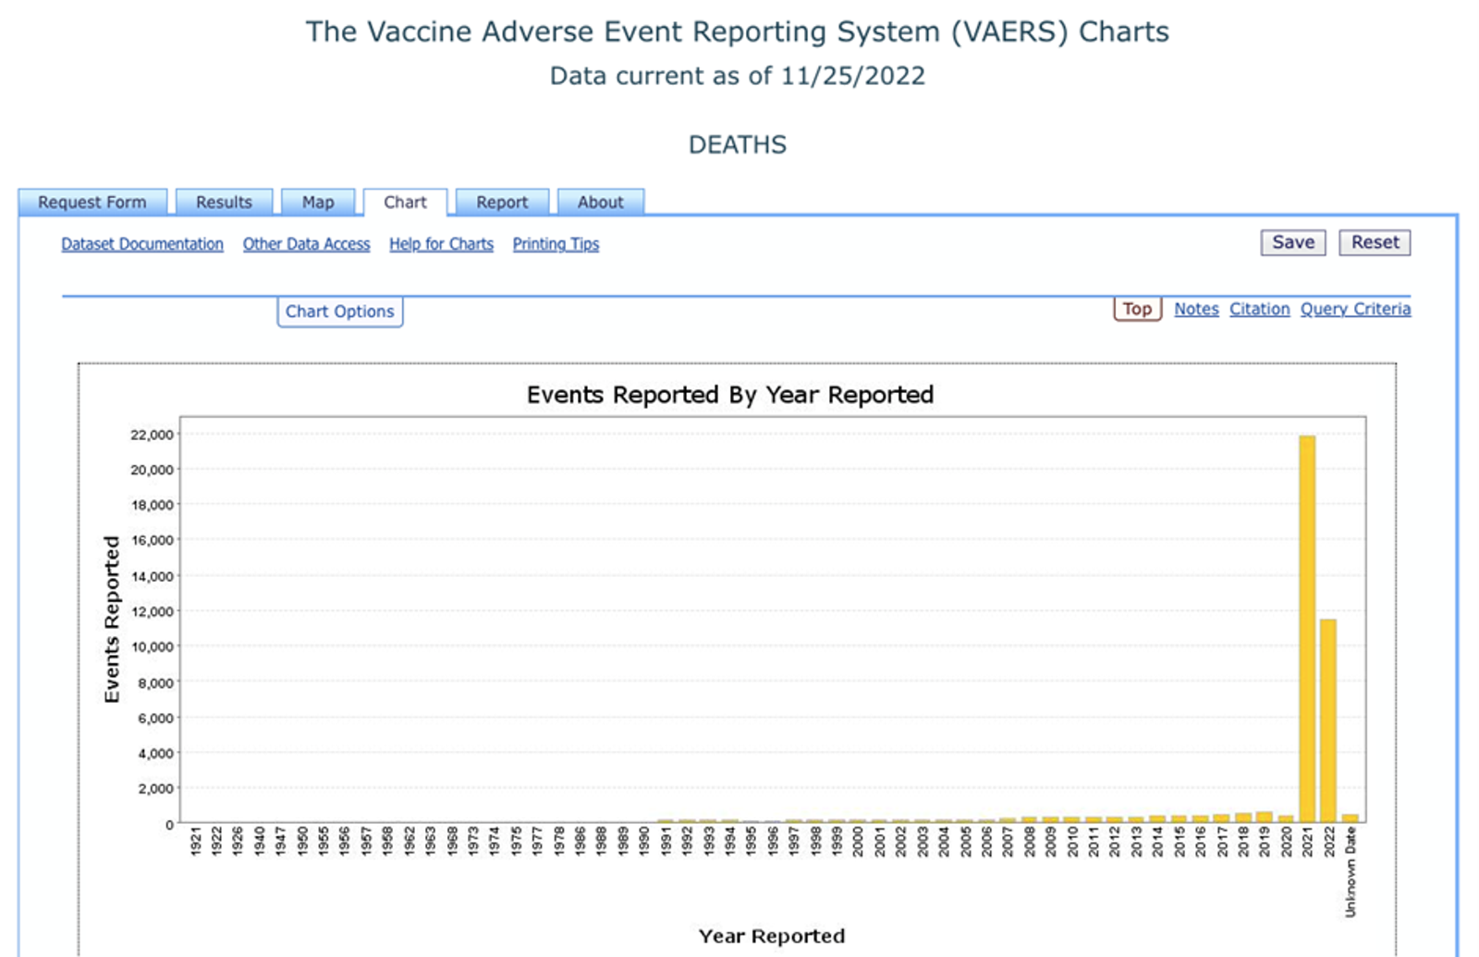Go to the Report tab
Image resolution: width=1479 pixels, height=957 pixels.
[x=502, y=202]
